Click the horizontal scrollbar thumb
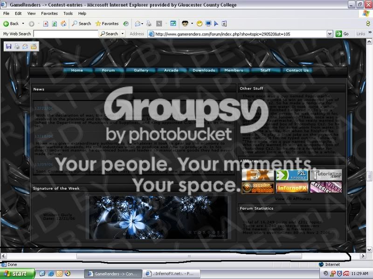 point(189,256)
